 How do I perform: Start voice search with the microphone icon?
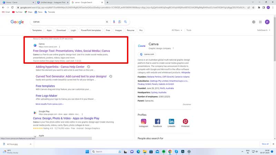[x=114, y=22]
